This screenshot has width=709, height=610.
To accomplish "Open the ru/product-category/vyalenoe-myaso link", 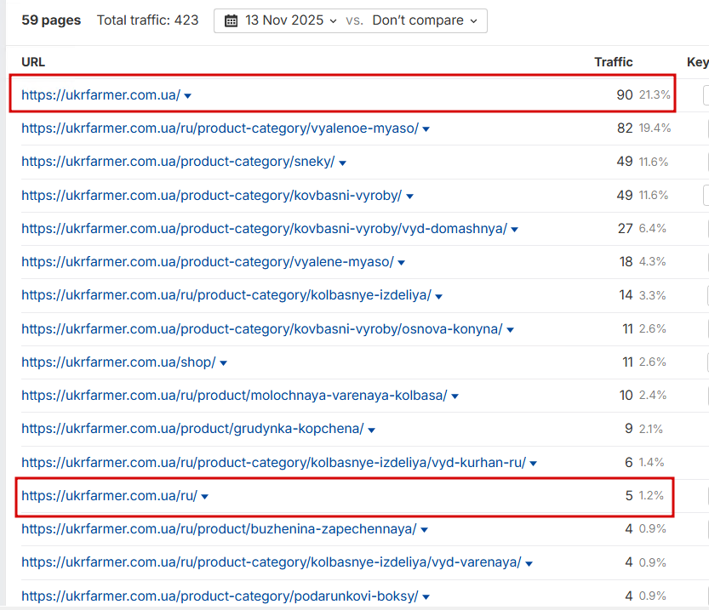I will (x=220, y=128).
